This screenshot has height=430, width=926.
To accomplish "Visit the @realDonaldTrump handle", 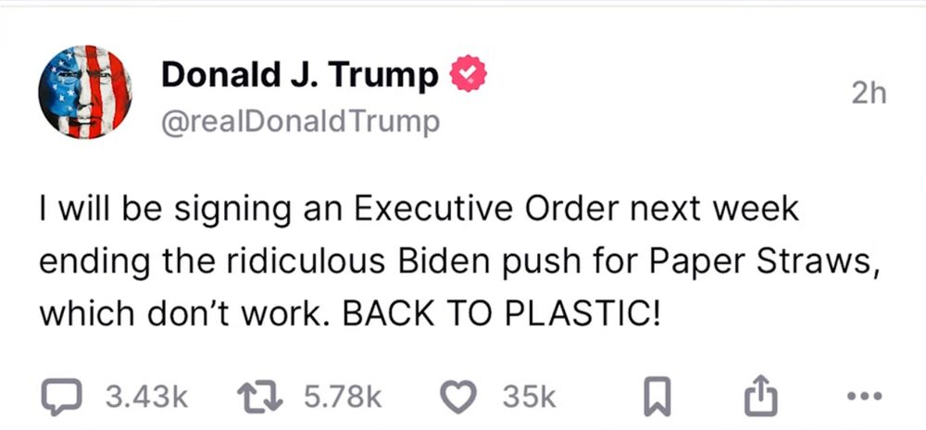I will pos(301,122).
